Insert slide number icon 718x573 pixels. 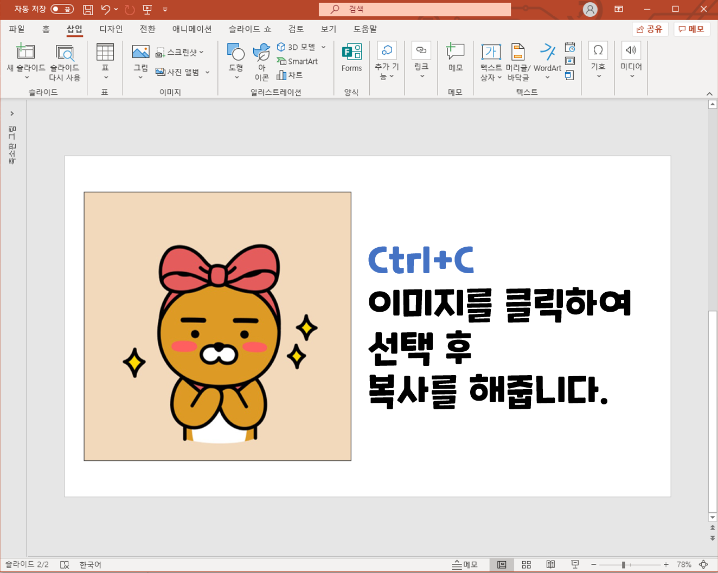tap(570, 61)
